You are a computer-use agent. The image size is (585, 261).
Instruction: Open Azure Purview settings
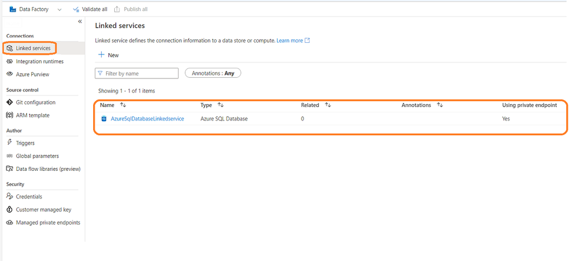click(x=32, y=74)
